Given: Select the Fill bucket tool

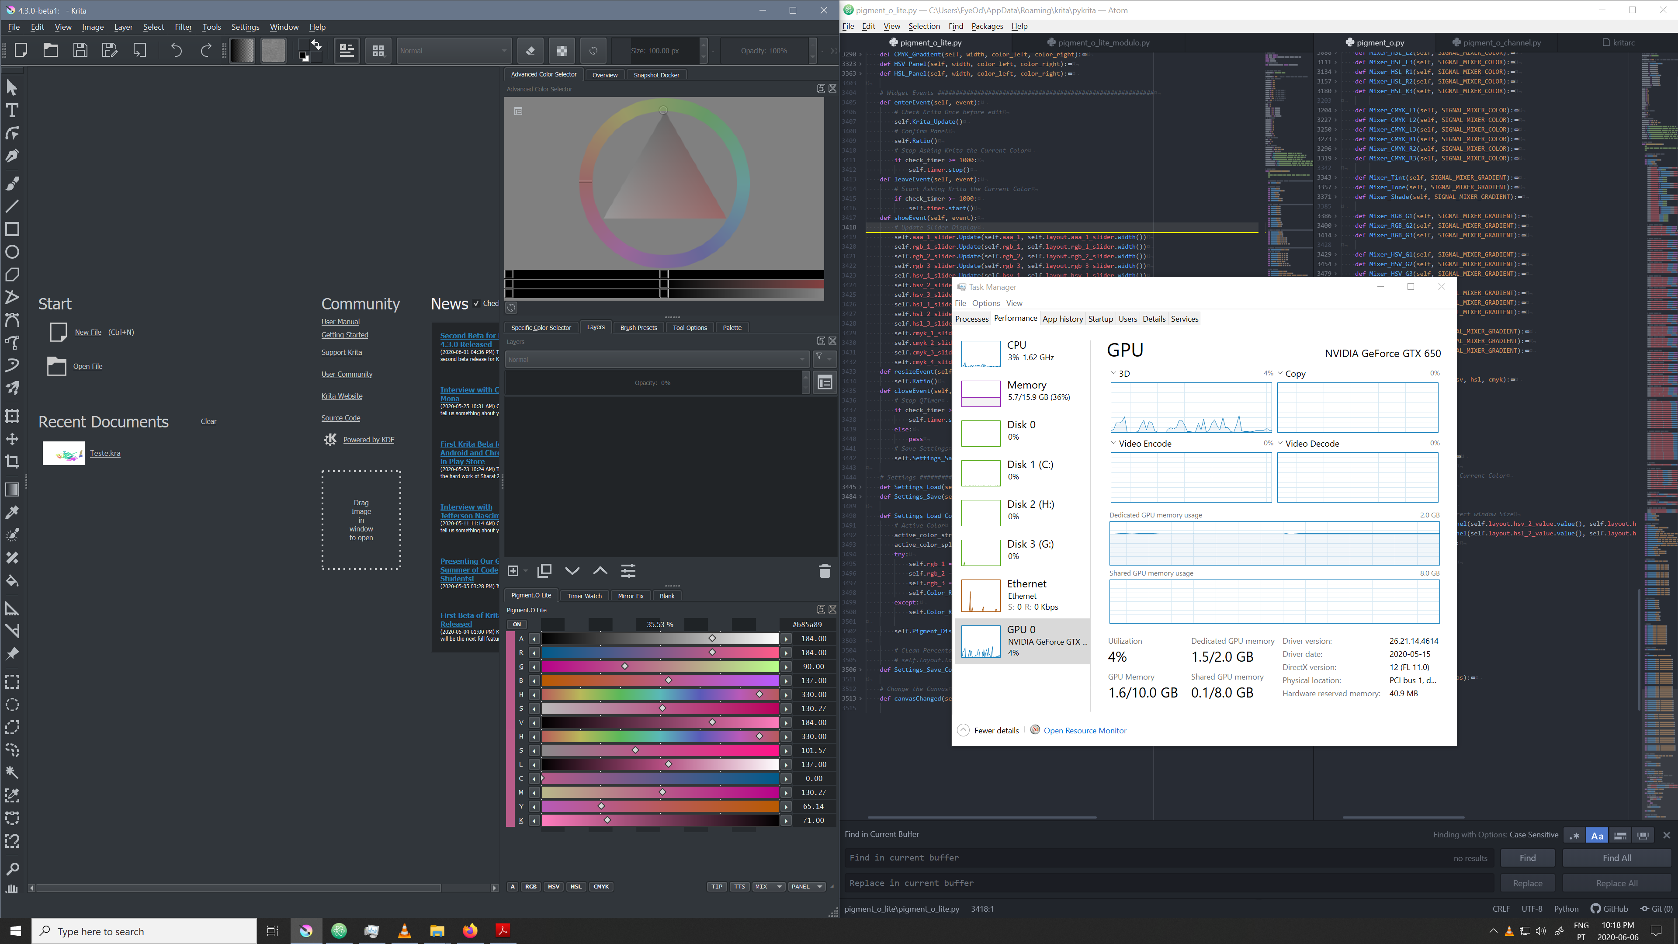Looking at the screenshot, I should click(12, 580).
